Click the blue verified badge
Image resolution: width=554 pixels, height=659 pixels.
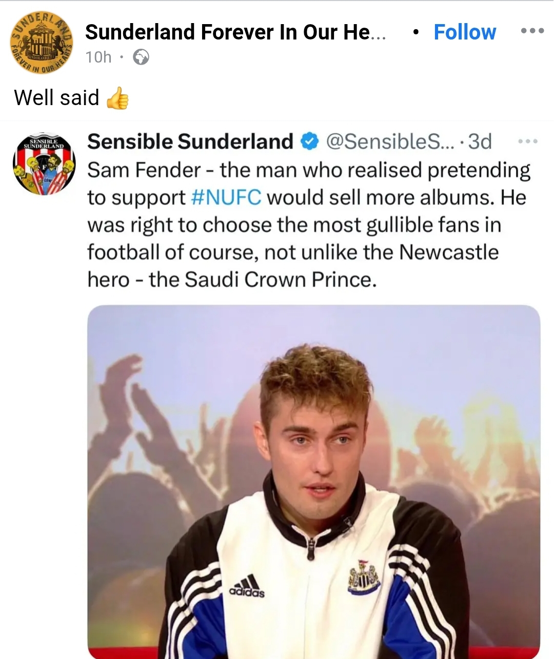(309, 141)
